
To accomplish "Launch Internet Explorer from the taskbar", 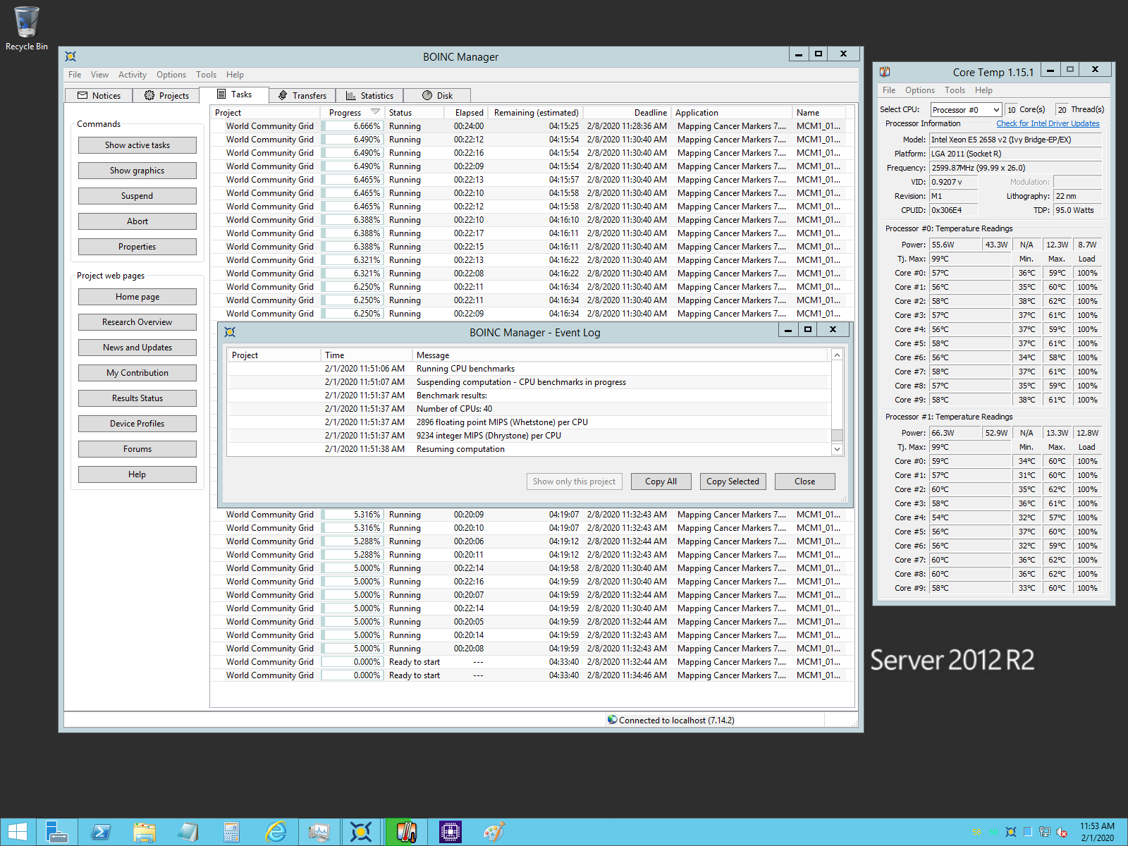I will click(275, 832).
